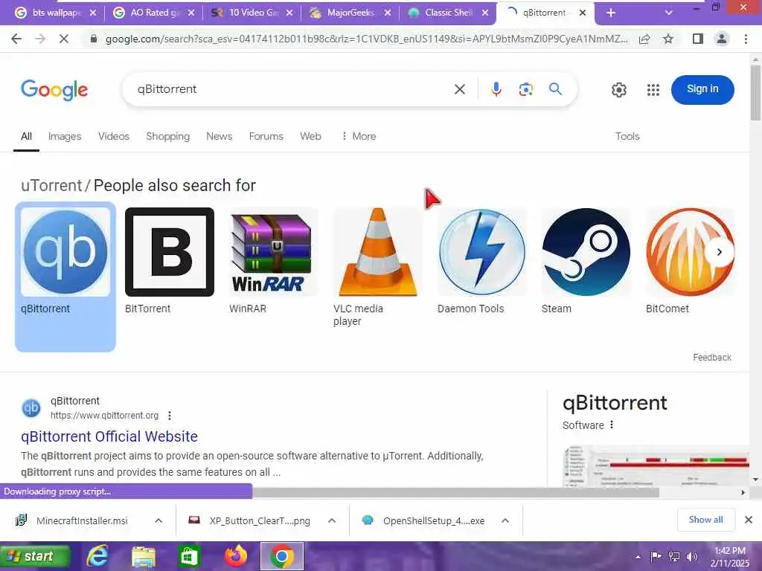Viewport: 762px width, 571px height.
Task: Select the Forums search filter
Action: [x=266, y=137]
